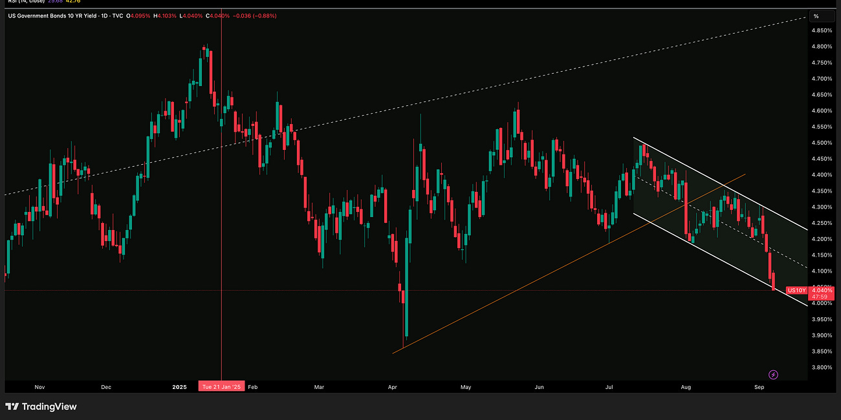Click the Sep month label on the time axis
The height and width of the screenshot is (420, 841).
pyautogui.click(x=759, y=386)
